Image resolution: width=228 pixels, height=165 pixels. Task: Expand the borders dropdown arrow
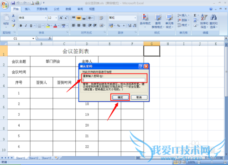coord(43,26)
